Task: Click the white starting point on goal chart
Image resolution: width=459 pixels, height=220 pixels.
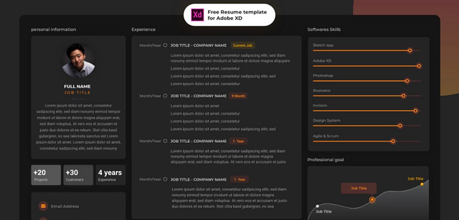Action: pos(317,206)
